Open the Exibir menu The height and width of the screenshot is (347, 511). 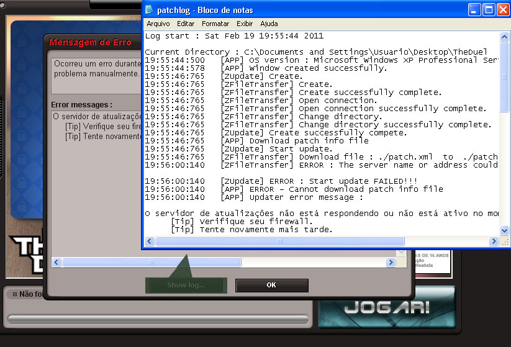[x=245, y=24]
